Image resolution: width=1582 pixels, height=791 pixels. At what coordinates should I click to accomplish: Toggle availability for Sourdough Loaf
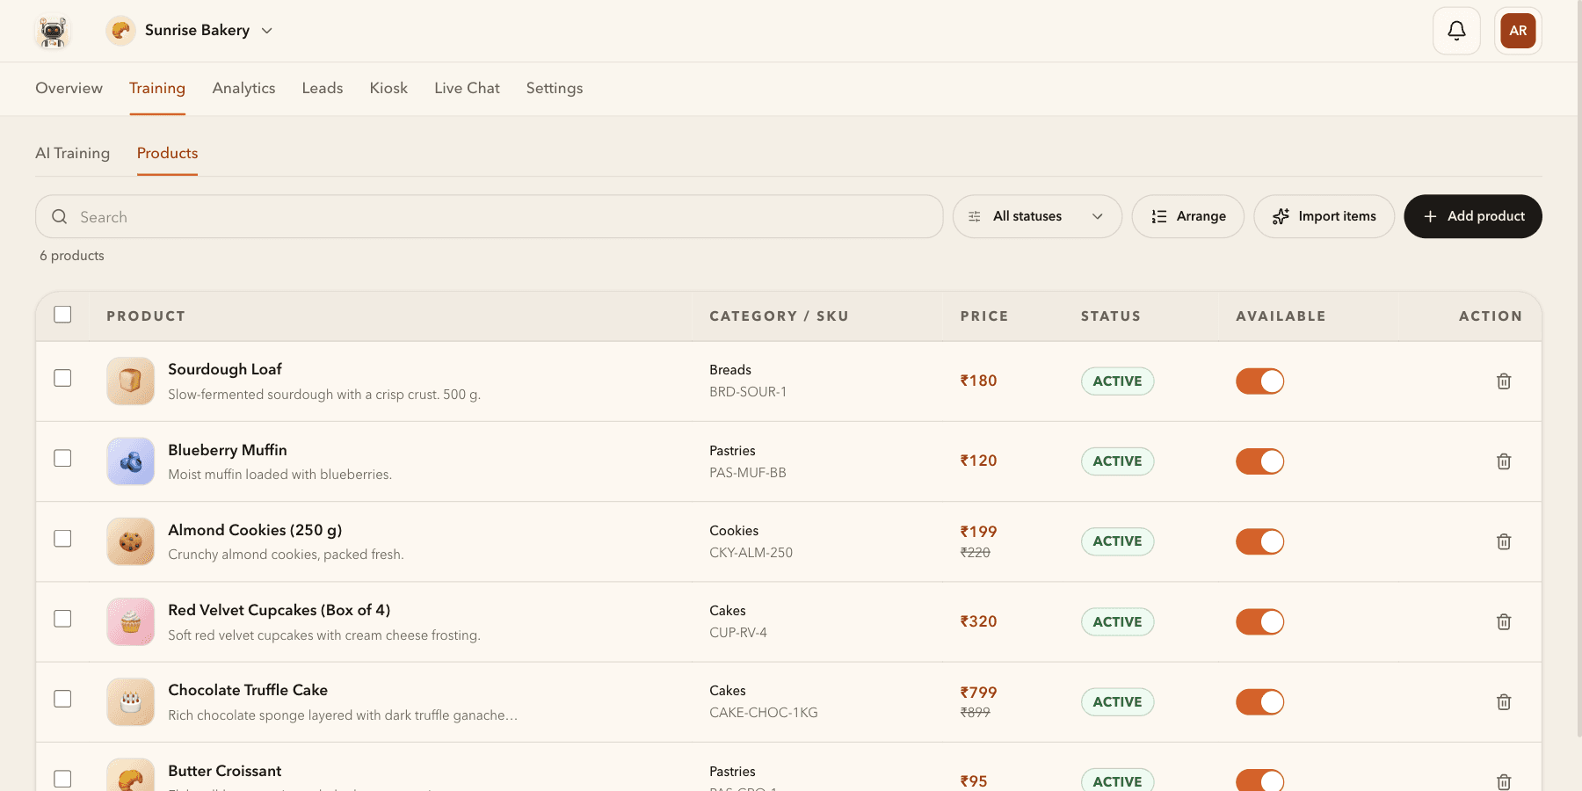pos(1259,381)
